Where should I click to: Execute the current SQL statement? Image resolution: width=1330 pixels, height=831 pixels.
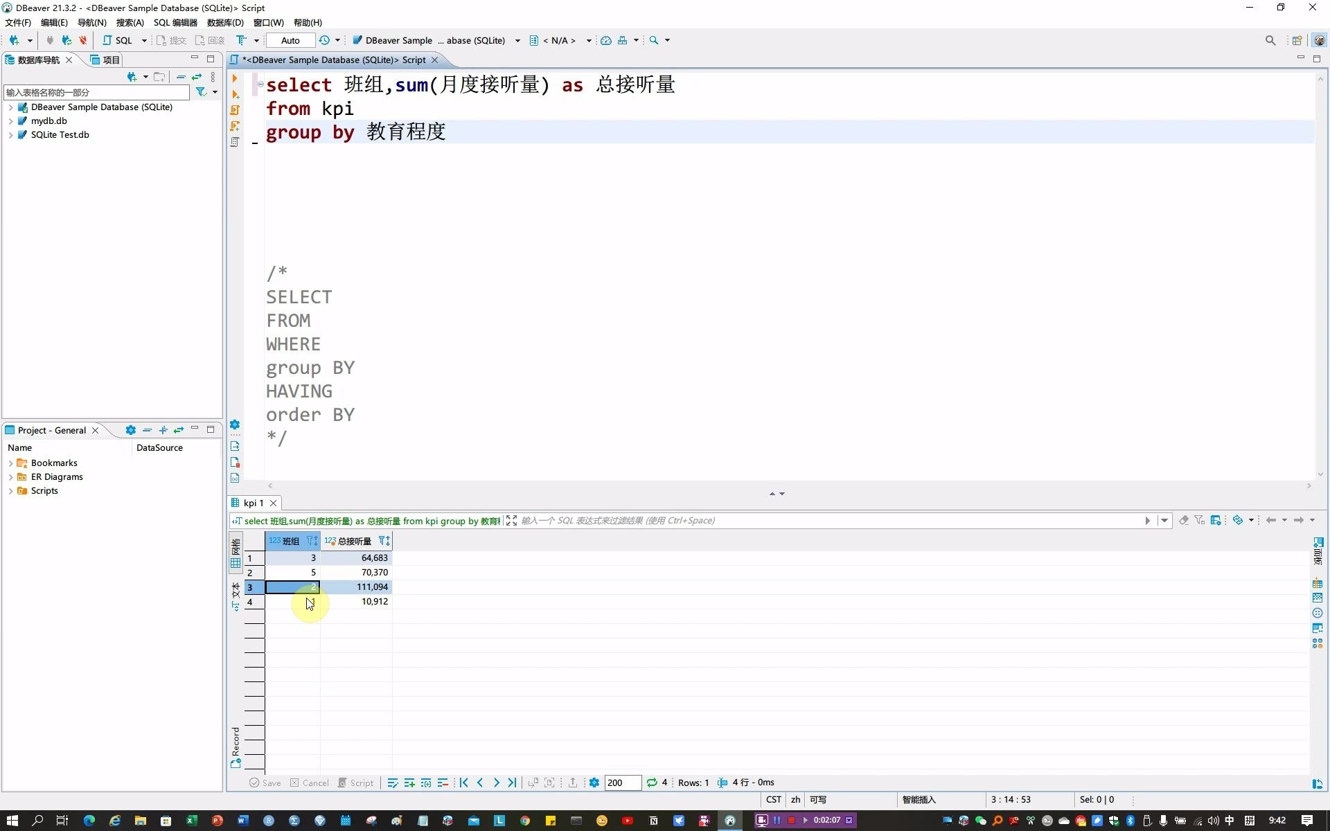click(x=236, y=78)
